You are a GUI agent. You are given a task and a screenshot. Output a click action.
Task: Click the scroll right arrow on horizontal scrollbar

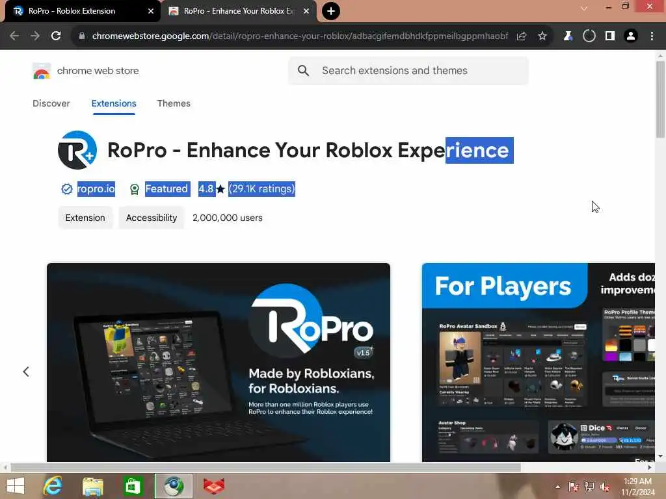[x=650, y=467]
